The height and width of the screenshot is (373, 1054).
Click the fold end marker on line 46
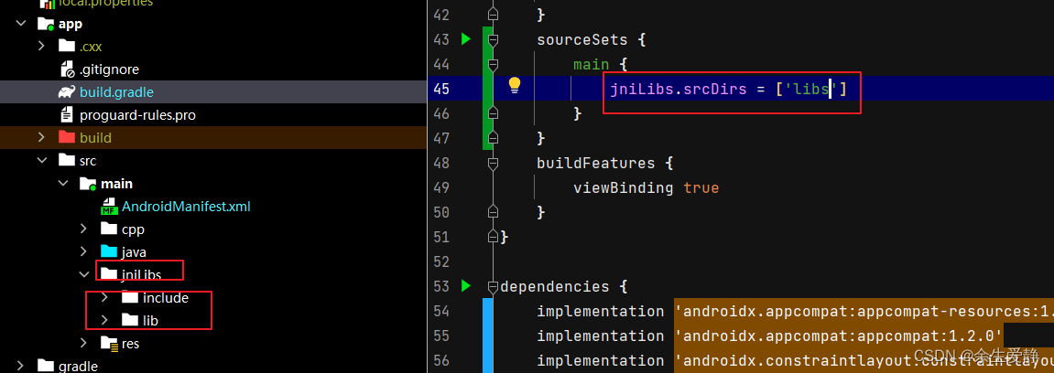click(493, 112)
